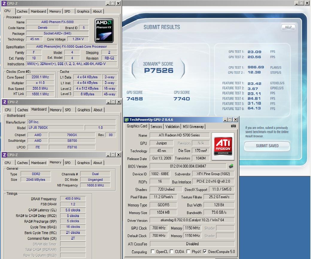Click the GPU-Z screenshot camera icon
The height and width of the screenshot is (259, 311).
click(x=233, y=126)
